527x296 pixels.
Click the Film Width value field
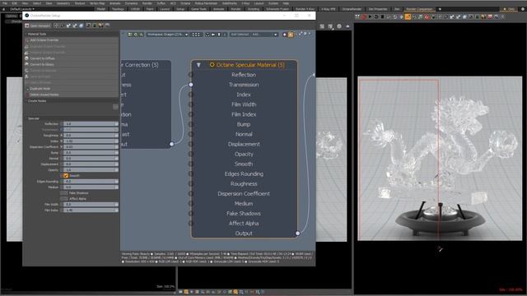coord(91,204)
